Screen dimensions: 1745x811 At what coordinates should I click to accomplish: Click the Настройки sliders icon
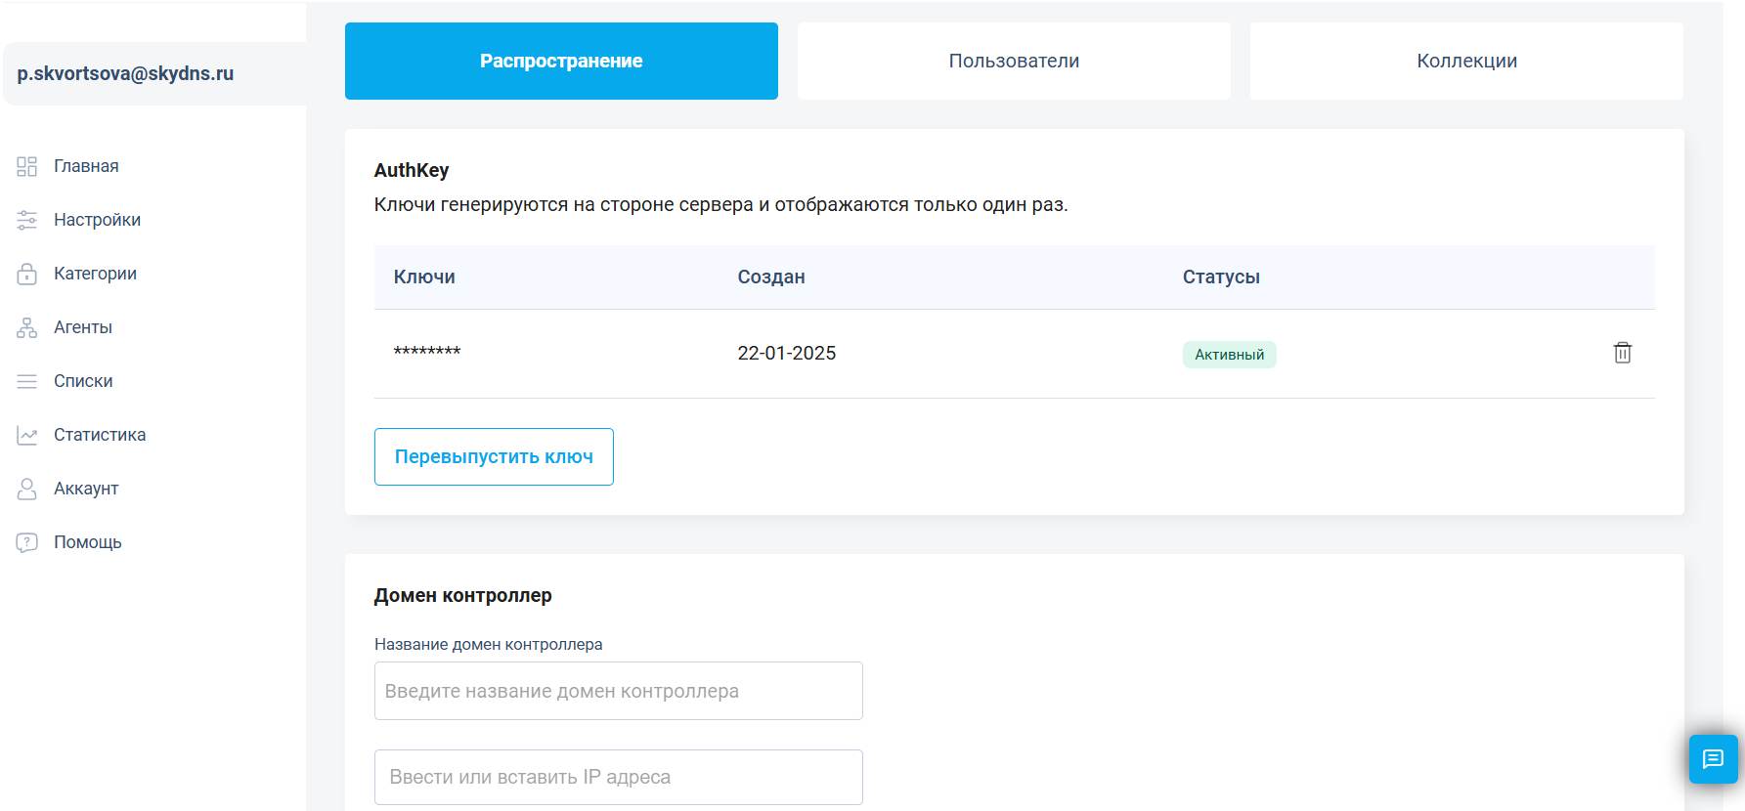coord(26,220)
